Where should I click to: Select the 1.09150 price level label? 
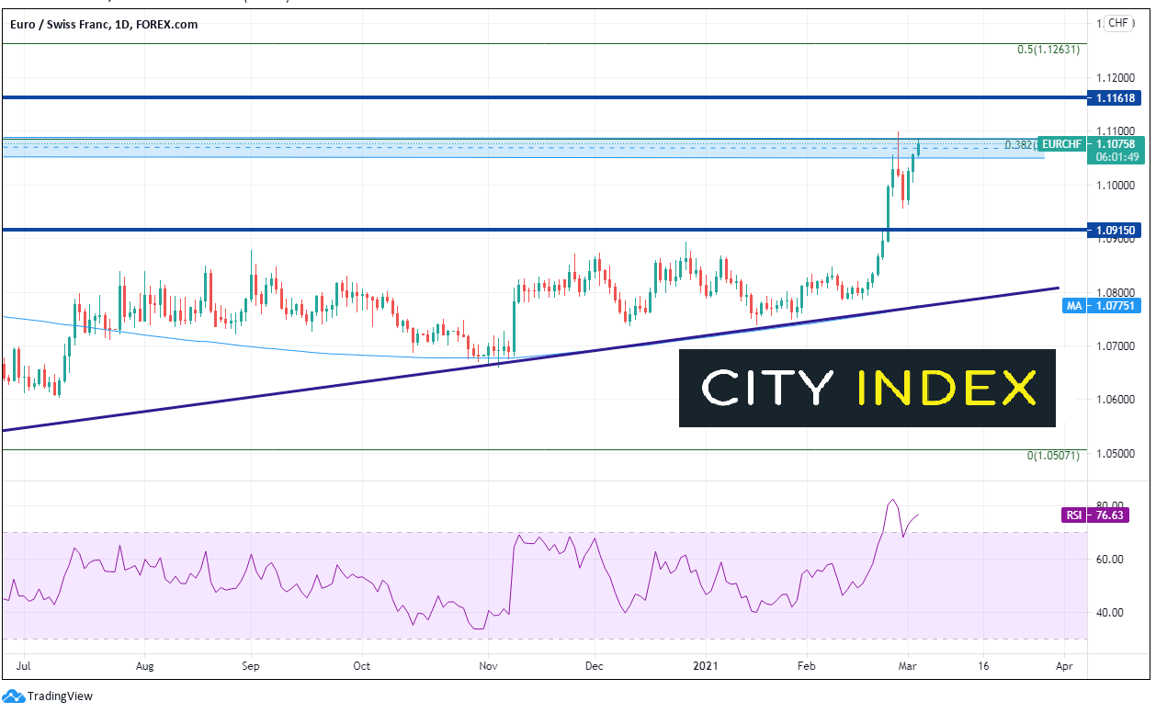click(1114, 230)
